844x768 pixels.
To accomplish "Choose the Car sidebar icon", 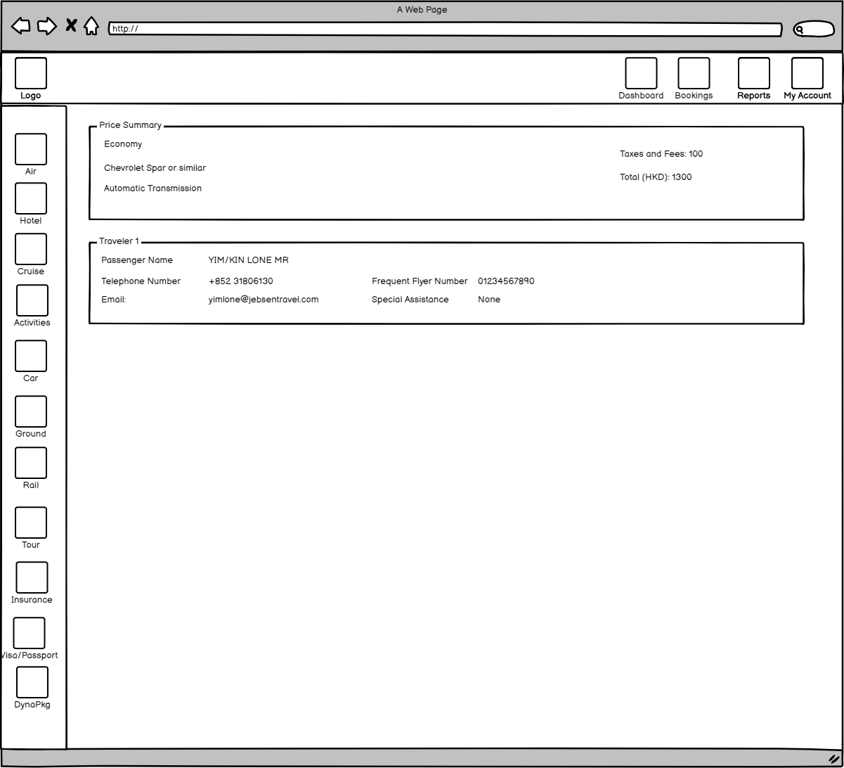I will [31, 356].
